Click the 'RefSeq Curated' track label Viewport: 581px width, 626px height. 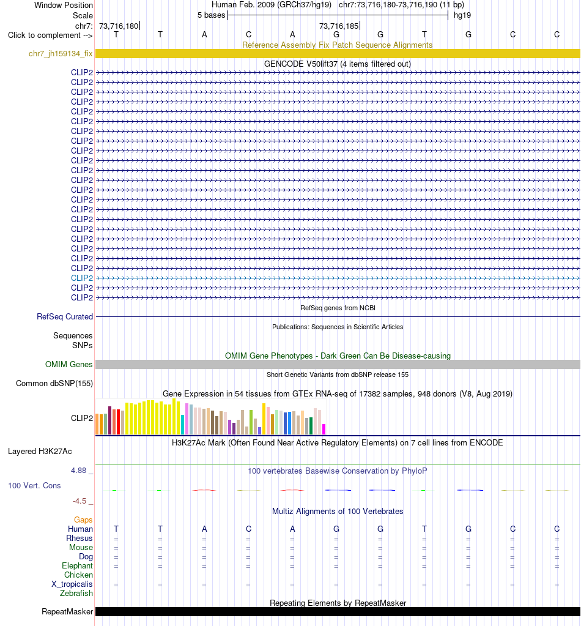[65, 316]
